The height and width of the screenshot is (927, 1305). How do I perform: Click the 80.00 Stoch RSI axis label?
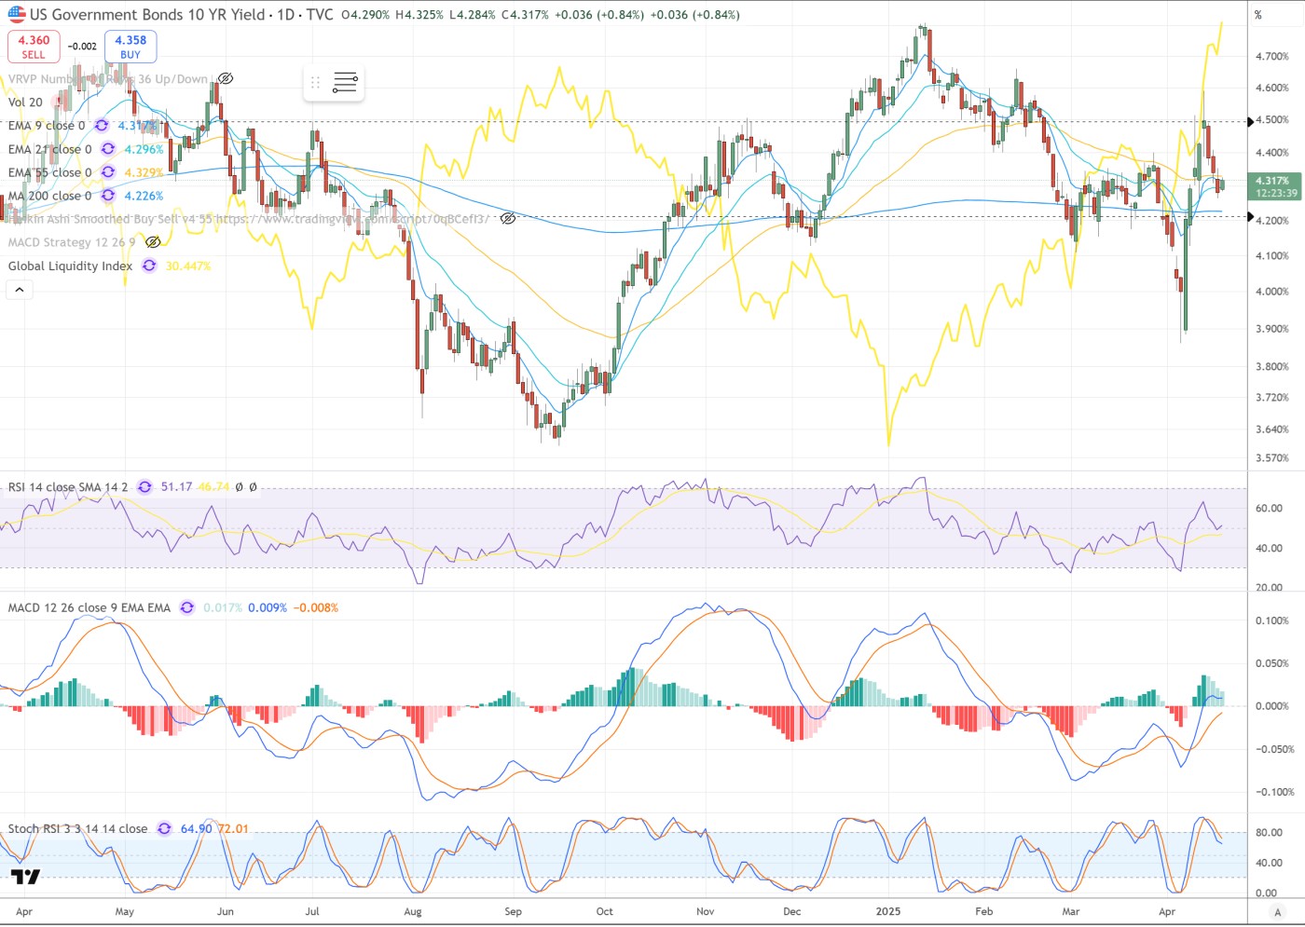pos(1269,833)
